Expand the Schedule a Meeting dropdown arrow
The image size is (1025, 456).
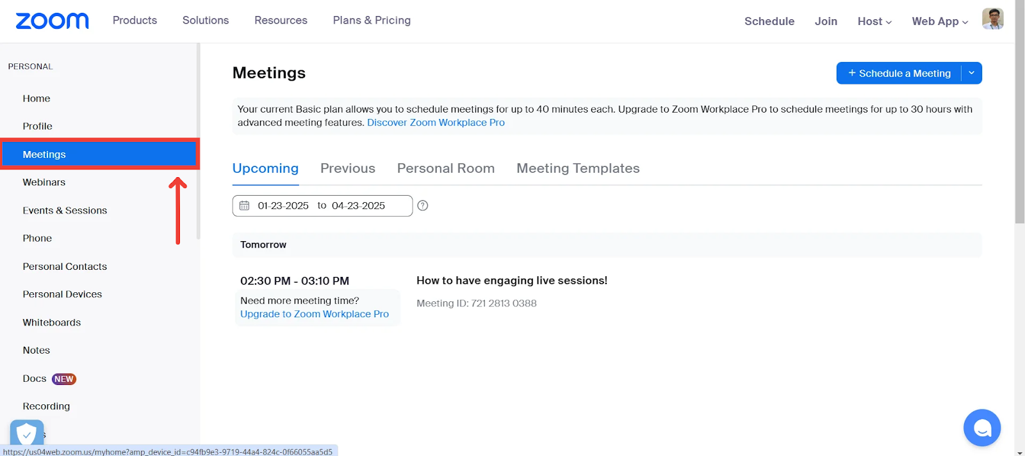pos(971,74)
